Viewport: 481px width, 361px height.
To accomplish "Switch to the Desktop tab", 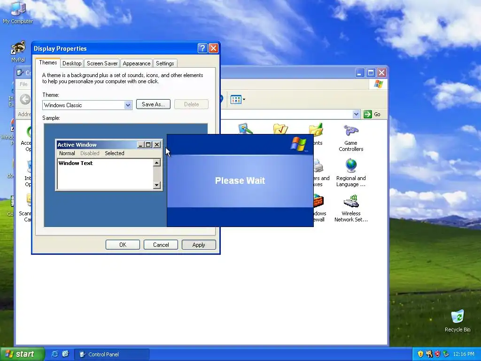I will pos(72,63).
